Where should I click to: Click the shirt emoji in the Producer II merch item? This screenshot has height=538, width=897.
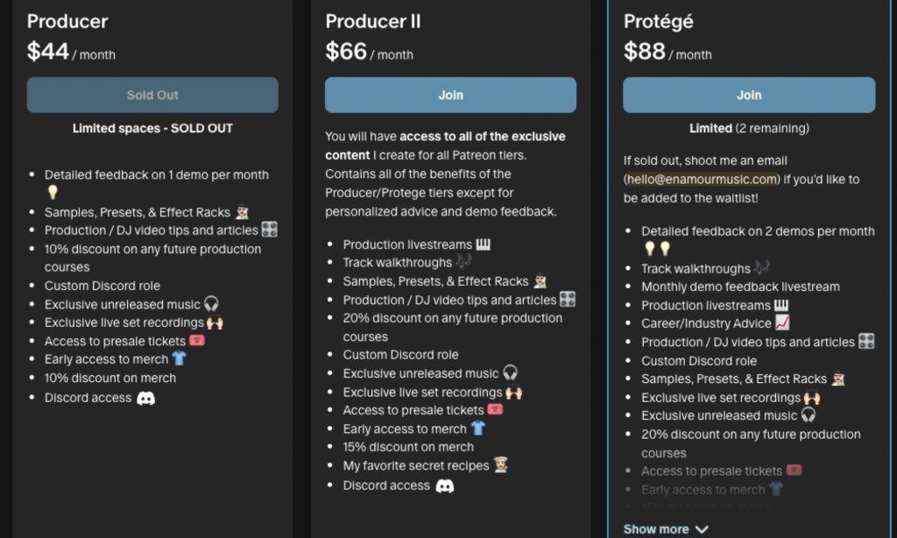point(477,428)
